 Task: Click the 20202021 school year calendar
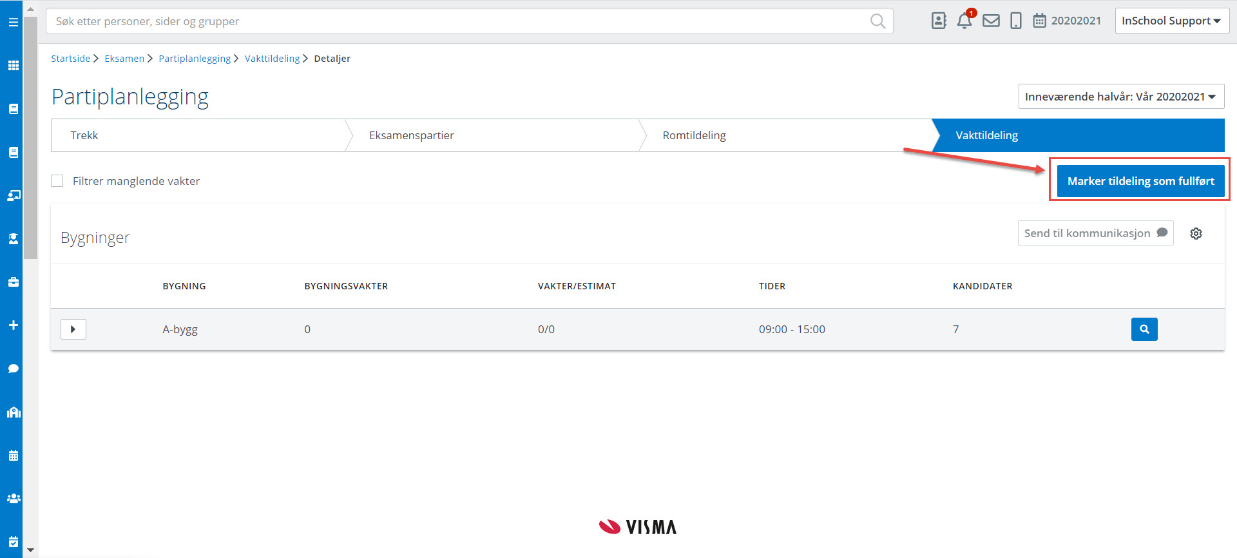coord(1067,21)
